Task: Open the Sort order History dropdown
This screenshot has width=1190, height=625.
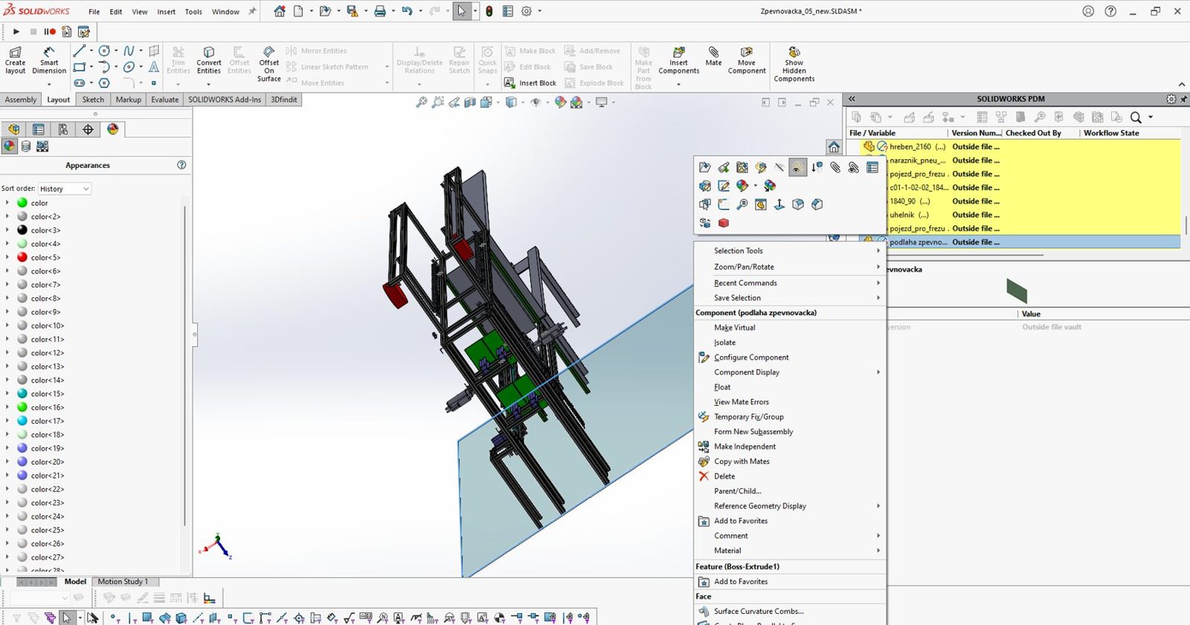Action: click(64, 189)
